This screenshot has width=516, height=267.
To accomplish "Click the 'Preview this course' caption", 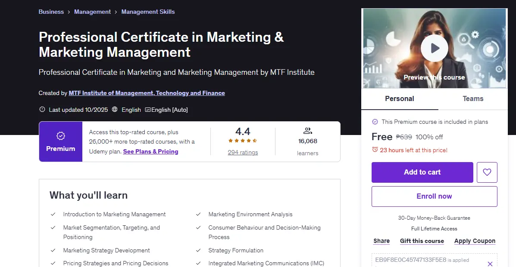I will 435,77.
